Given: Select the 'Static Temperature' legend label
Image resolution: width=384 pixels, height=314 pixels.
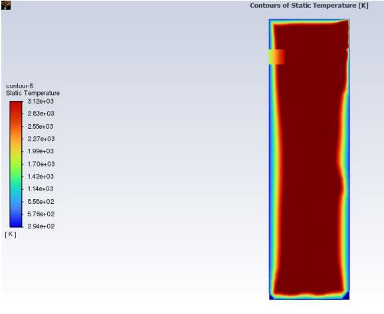Looking at the screenshot, I should (x=33, y=93).
